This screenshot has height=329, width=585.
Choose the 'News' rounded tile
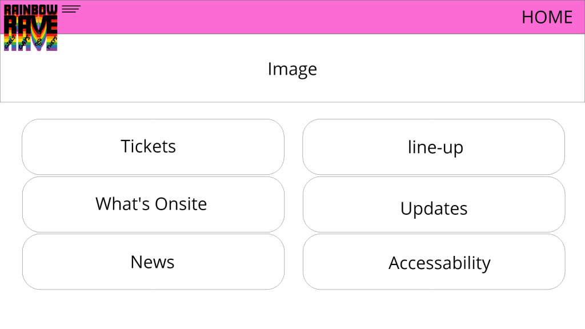(153, 262)
